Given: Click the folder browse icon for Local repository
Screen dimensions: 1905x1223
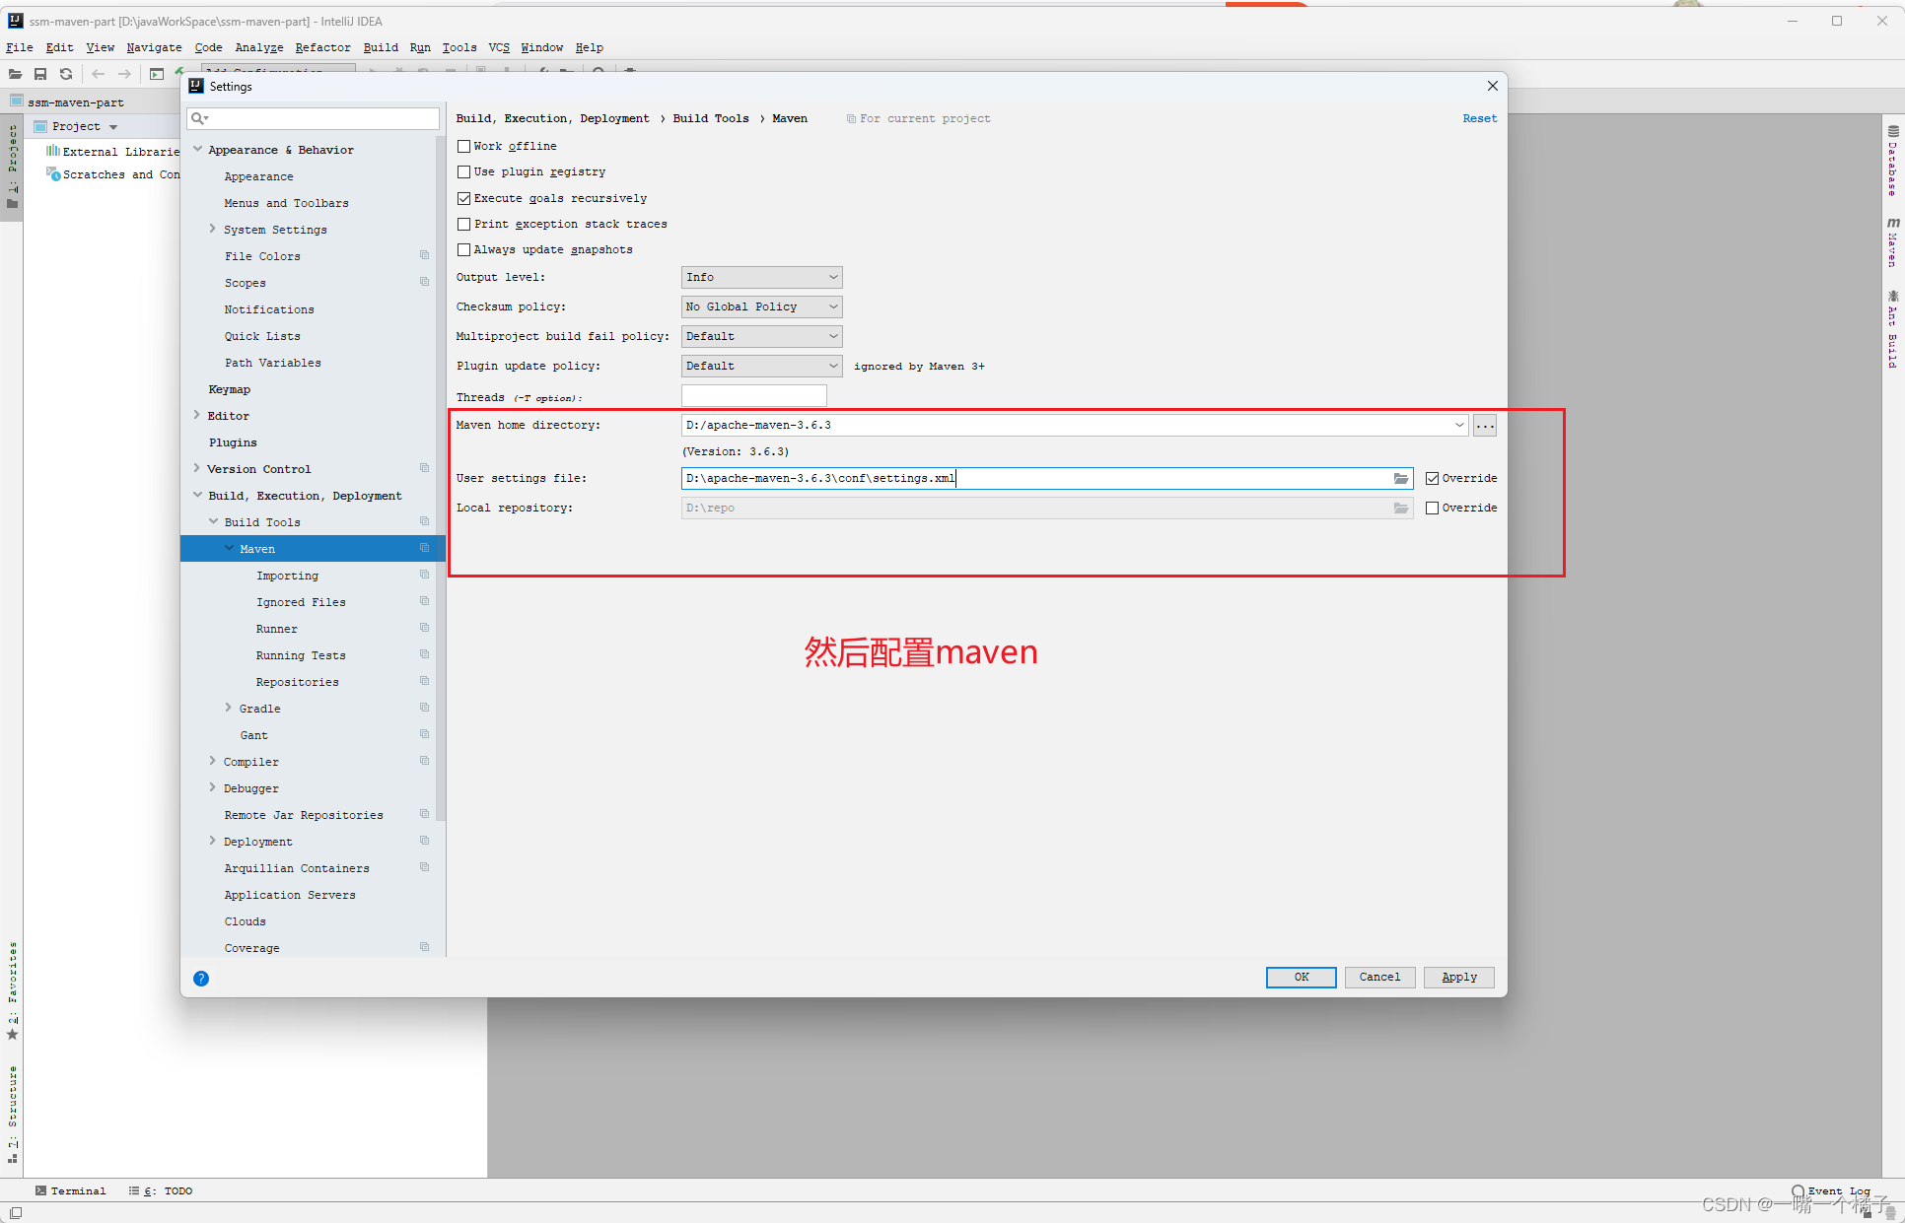Looking at the screenshot, I should click(1399, 507).
